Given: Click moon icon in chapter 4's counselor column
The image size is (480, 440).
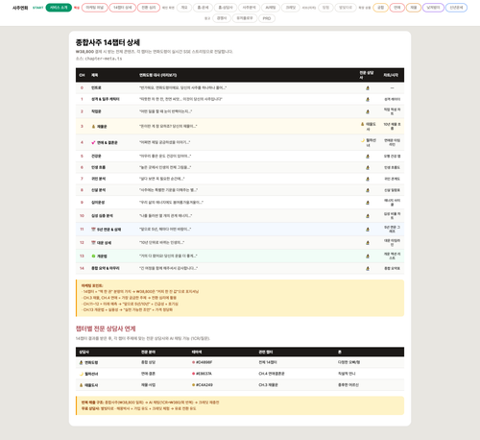Looking at the screenshot, I should (x=363, y=140).
